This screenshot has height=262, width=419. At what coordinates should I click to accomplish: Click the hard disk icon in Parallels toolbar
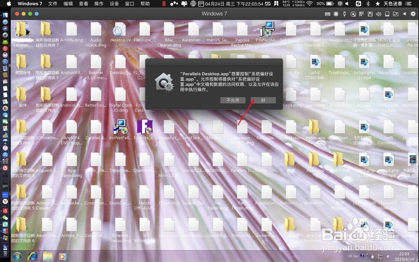click(x=387, y=14)
